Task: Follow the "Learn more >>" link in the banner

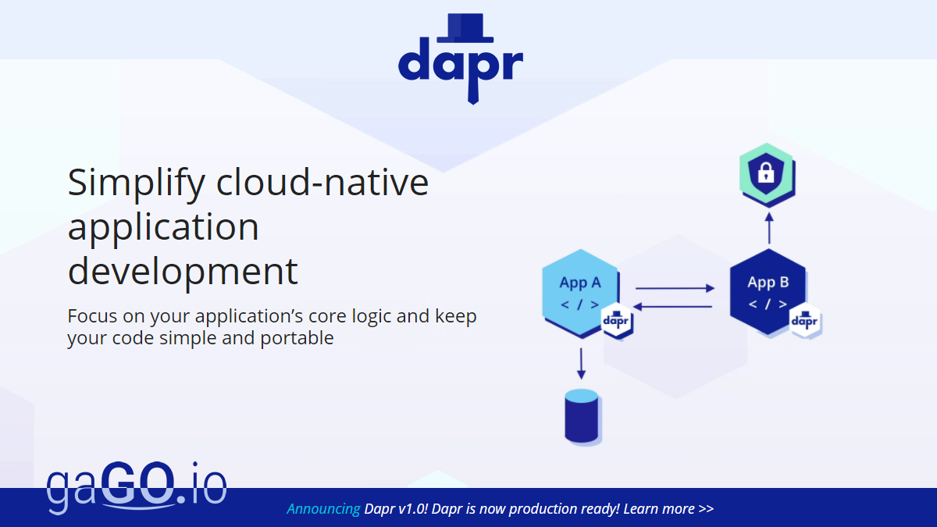Action: click(668, 509)
